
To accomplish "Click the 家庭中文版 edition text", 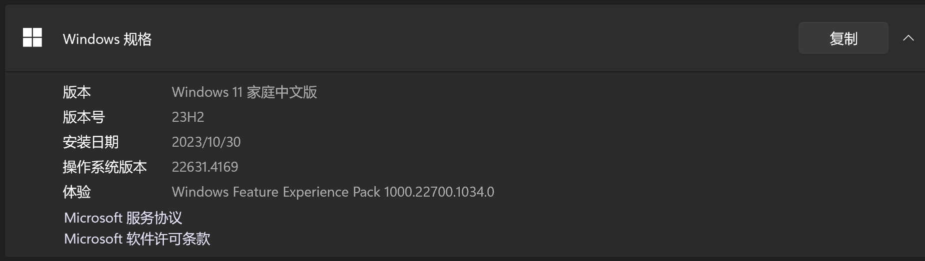I will pyautogui.click(x=282, y=92).
